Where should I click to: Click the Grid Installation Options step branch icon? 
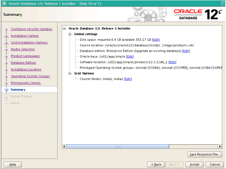[x=6, y=43]
